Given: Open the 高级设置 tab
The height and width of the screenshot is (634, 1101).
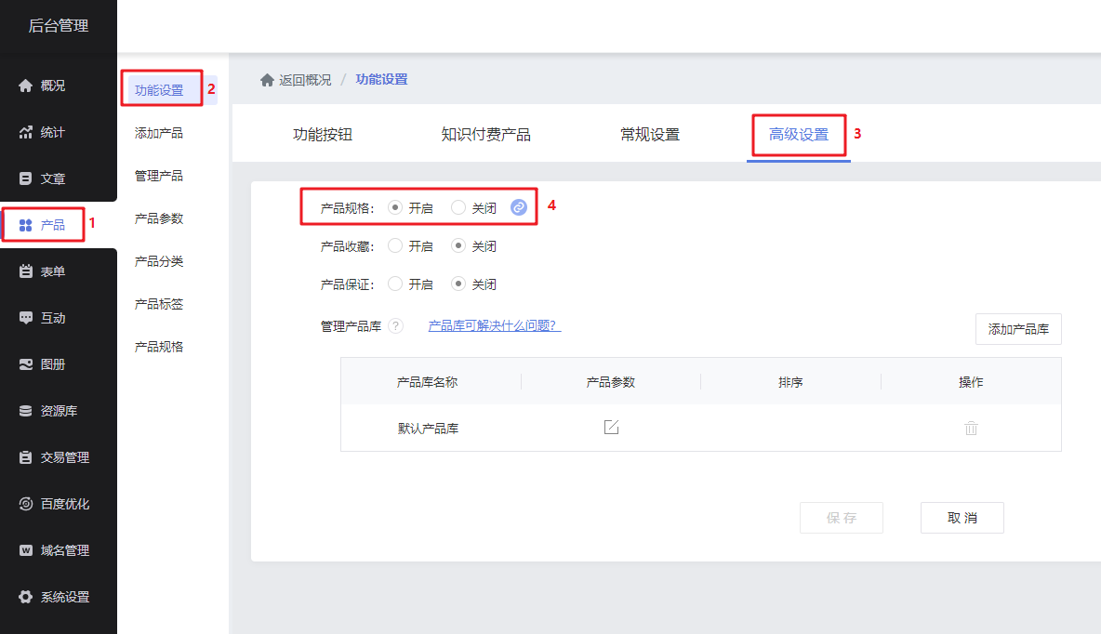Looking at the screenshot, I should click(x=799, y=135).
